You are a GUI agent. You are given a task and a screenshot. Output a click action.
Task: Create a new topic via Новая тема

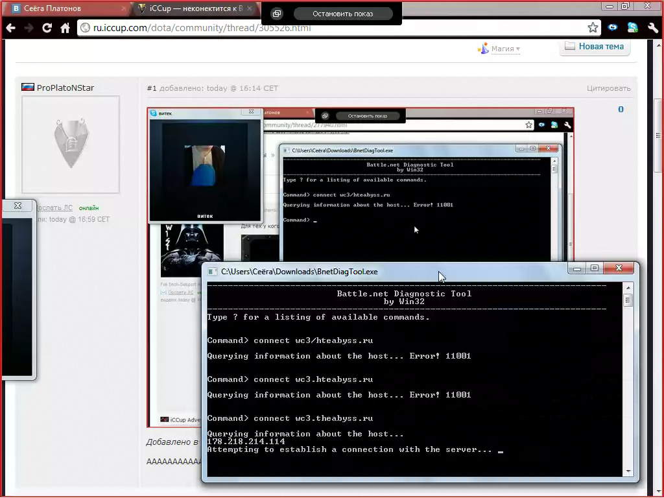(595, 47)
